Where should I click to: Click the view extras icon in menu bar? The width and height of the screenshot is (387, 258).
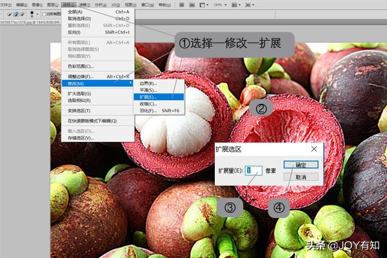pyautogui.click(x=202, y=5)
